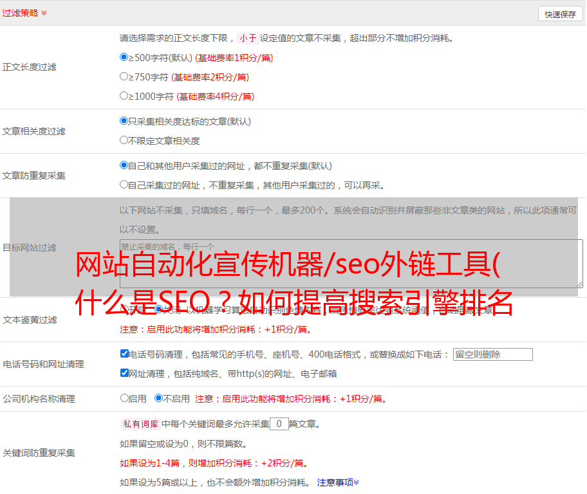587x494 pixels.
Task: Grab the textarea resize handle corner
Action: point(579,284)
